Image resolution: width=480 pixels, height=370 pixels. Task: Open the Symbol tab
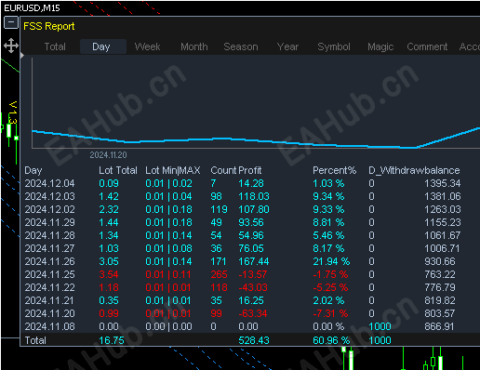click(x=334, y=46)
